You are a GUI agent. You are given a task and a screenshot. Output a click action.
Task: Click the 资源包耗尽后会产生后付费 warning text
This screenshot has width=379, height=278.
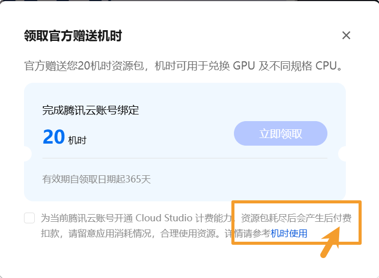tap(296, 218)
